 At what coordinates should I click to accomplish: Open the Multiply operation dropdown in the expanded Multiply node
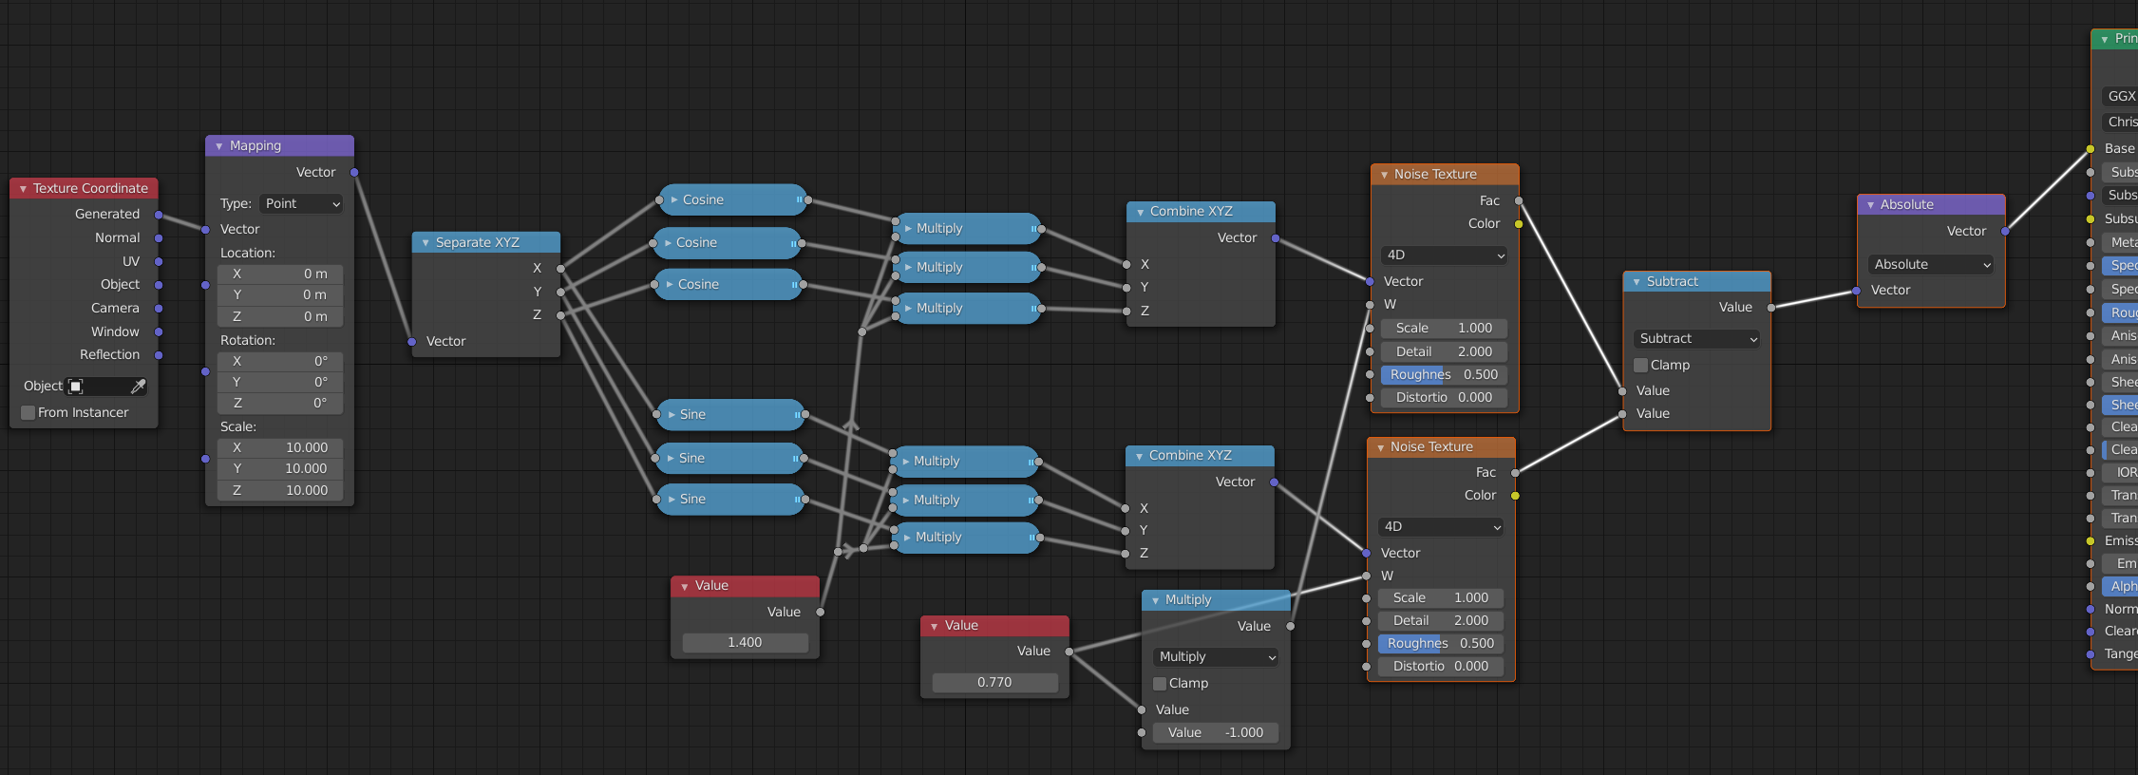(x=1216, y=656)
